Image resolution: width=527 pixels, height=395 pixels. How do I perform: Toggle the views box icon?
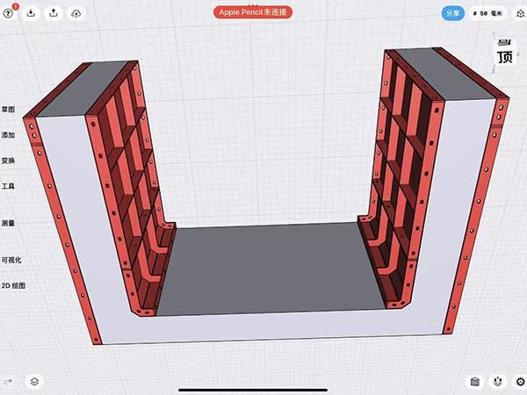475,382
